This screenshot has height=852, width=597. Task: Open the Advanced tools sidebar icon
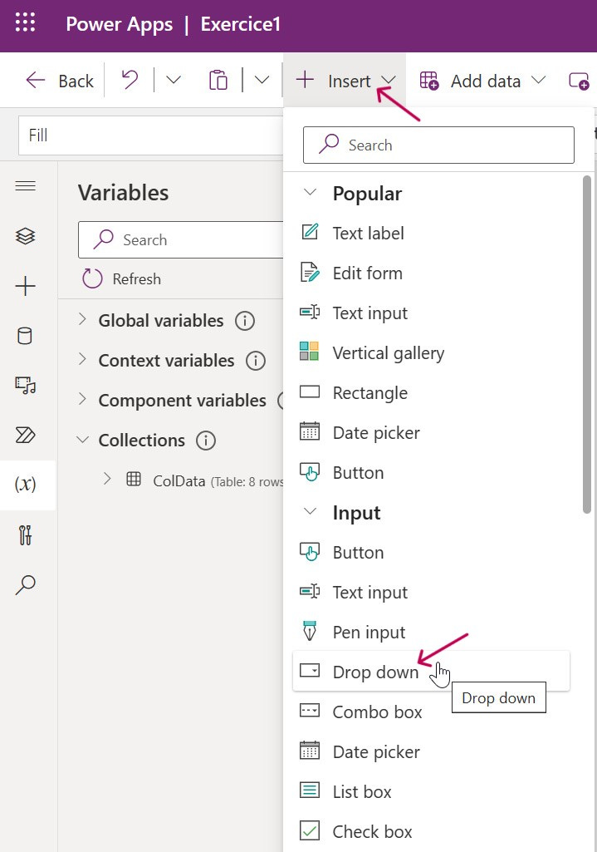[x=25, y=535]
